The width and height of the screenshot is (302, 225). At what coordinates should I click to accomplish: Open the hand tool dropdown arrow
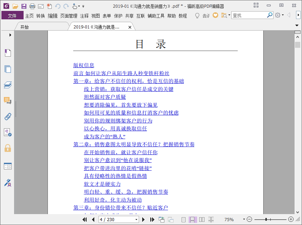(79, 6)
